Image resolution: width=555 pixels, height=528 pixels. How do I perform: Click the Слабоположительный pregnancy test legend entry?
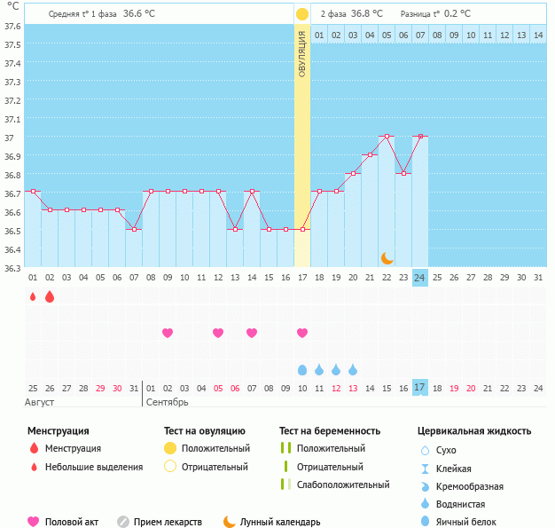pos(342,485)
